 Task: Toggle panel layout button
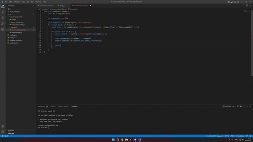[232, 2]
